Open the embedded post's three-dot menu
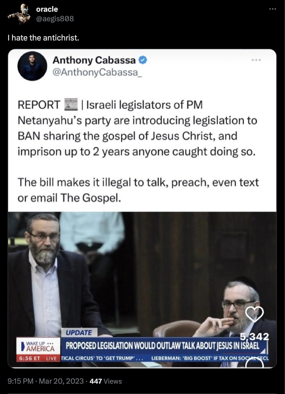285x394 pixels. coord(256,60)
